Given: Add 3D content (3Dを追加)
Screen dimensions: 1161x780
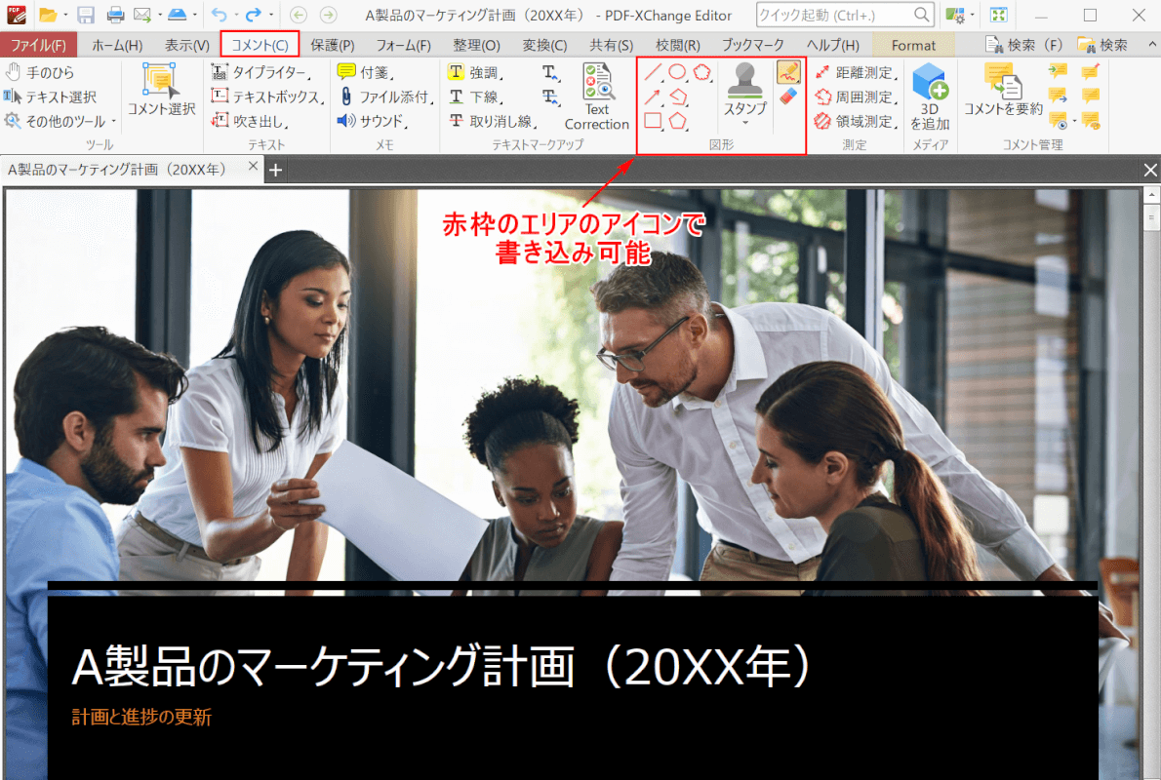Looking at the screenshot, I should (930, 97).
